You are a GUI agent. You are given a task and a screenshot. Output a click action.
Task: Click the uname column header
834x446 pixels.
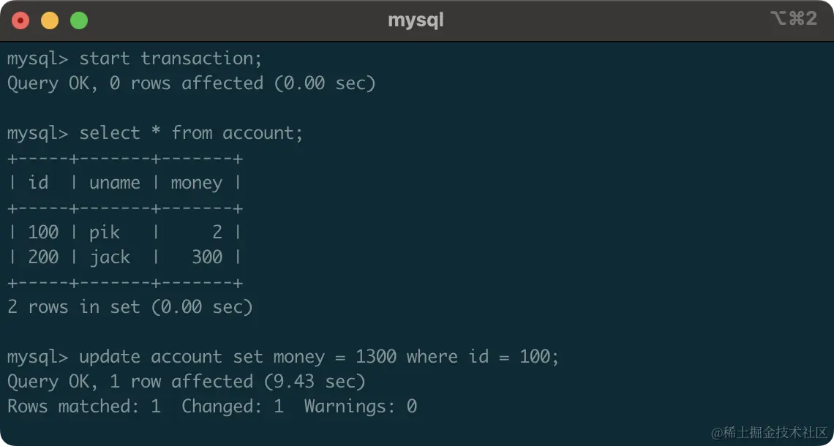point(115,183)
